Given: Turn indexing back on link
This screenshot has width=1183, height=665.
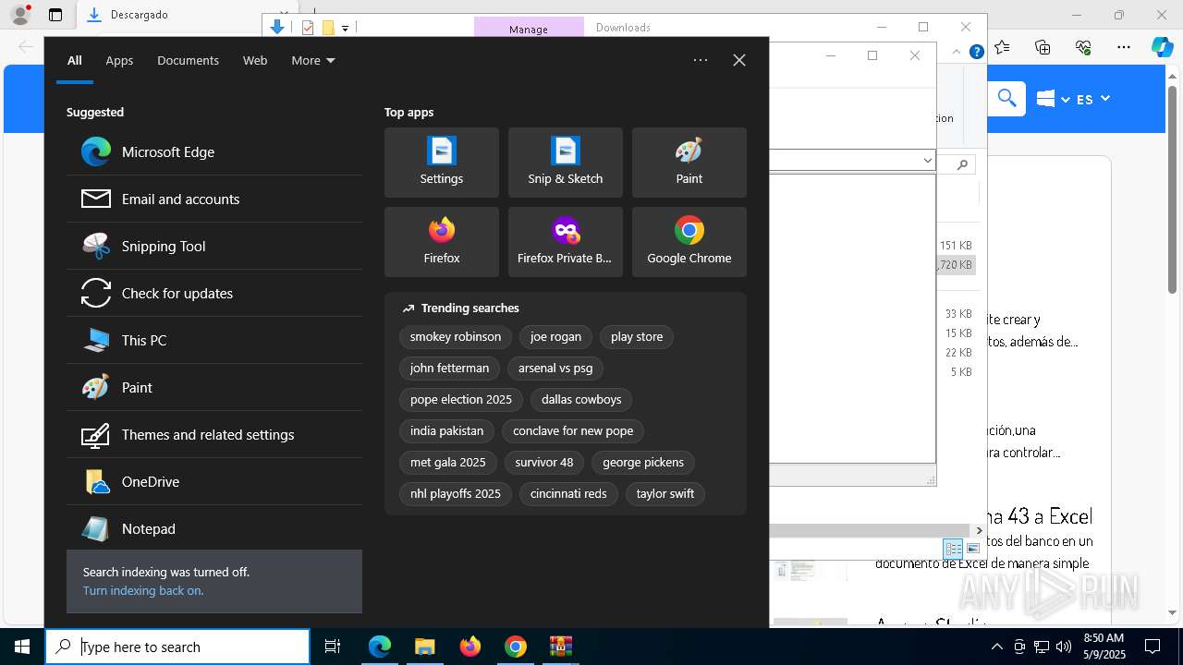Looking at the screenshot, I should [143, 590].
